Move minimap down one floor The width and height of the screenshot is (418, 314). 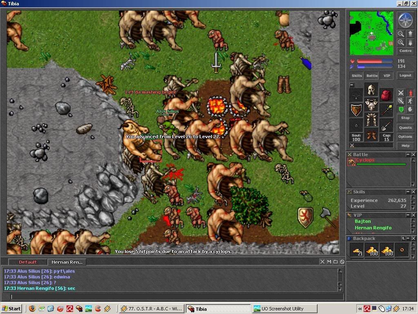click(410, 43)
